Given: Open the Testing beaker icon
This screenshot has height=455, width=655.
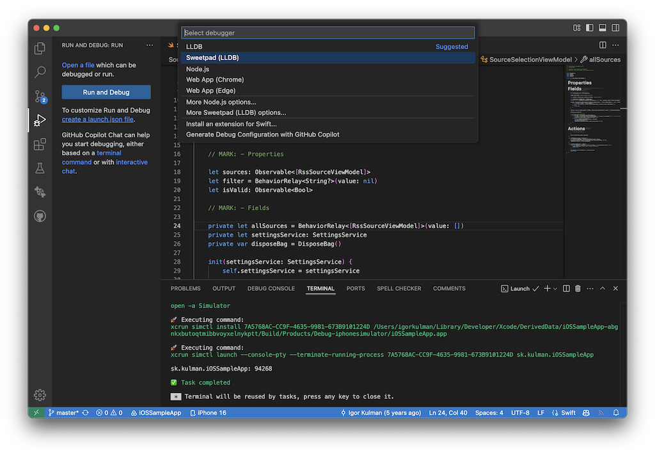Looking at the screenshot, I should coord(40,167).
